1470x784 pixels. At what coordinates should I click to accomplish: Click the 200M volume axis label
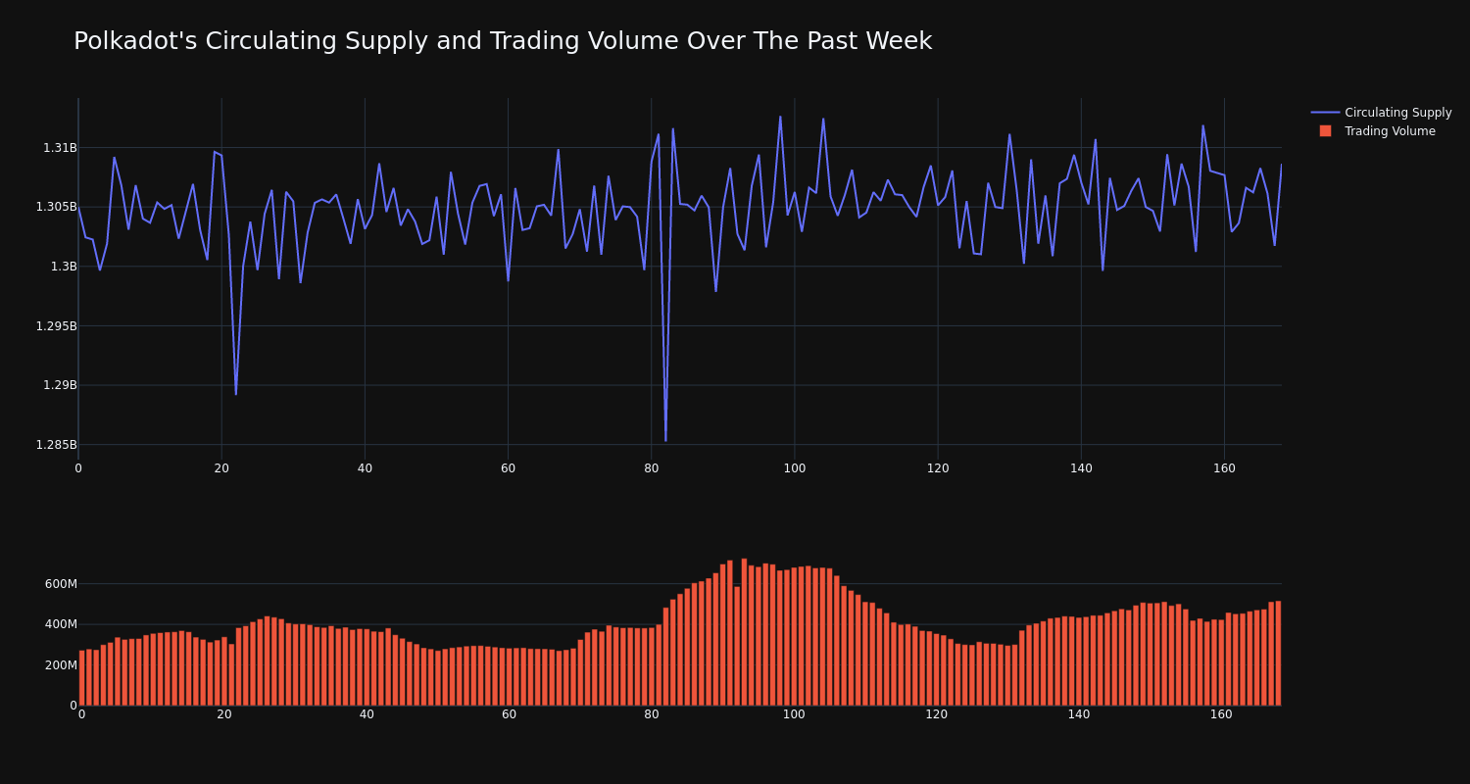[61, 665]
